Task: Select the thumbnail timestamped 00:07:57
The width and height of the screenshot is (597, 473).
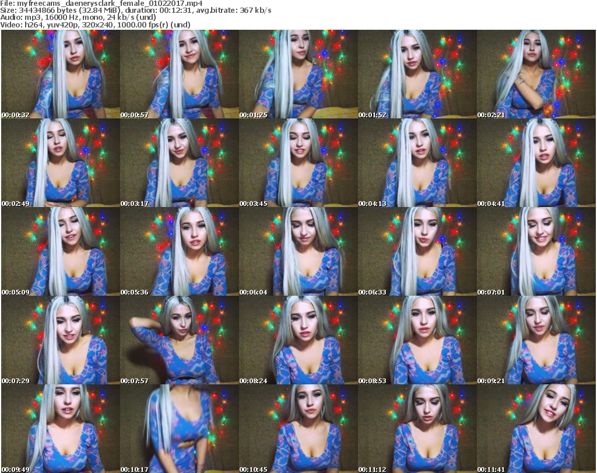Action: point(180,340)
